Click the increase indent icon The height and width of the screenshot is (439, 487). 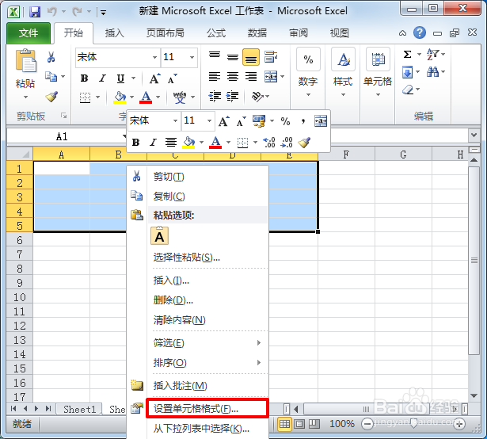coord(232,97)
